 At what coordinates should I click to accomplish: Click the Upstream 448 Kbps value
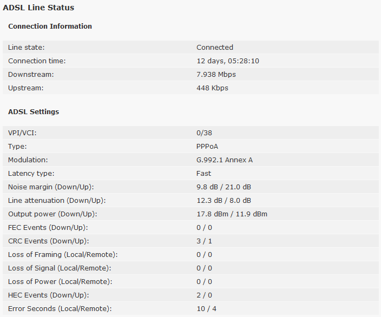coord(212,88)
